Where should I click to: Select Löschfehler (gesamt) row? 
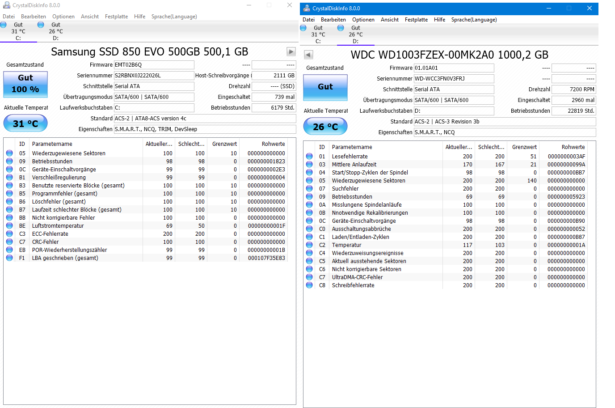point(146,201)
